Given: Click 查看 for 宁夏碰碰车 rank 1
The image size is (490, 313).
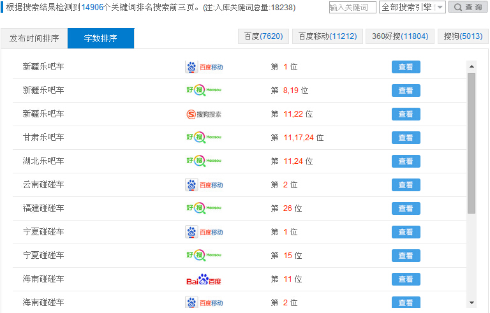Looking at the screenshot, I should [x=406, y=232].
